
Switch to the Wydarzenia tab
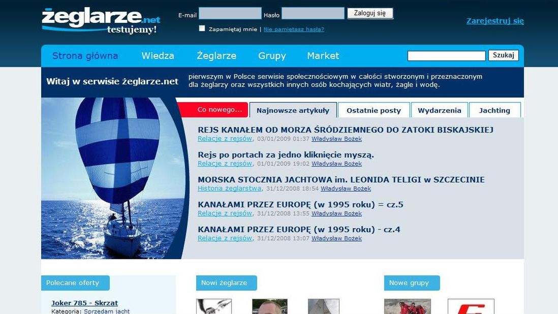coord(440,110)
